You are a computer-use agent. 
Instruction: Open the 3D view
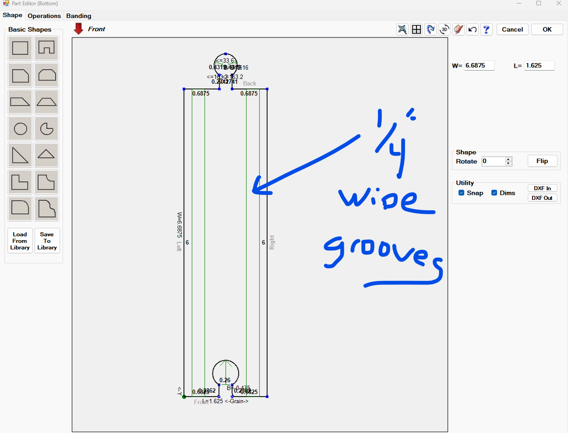pos(444,29)
